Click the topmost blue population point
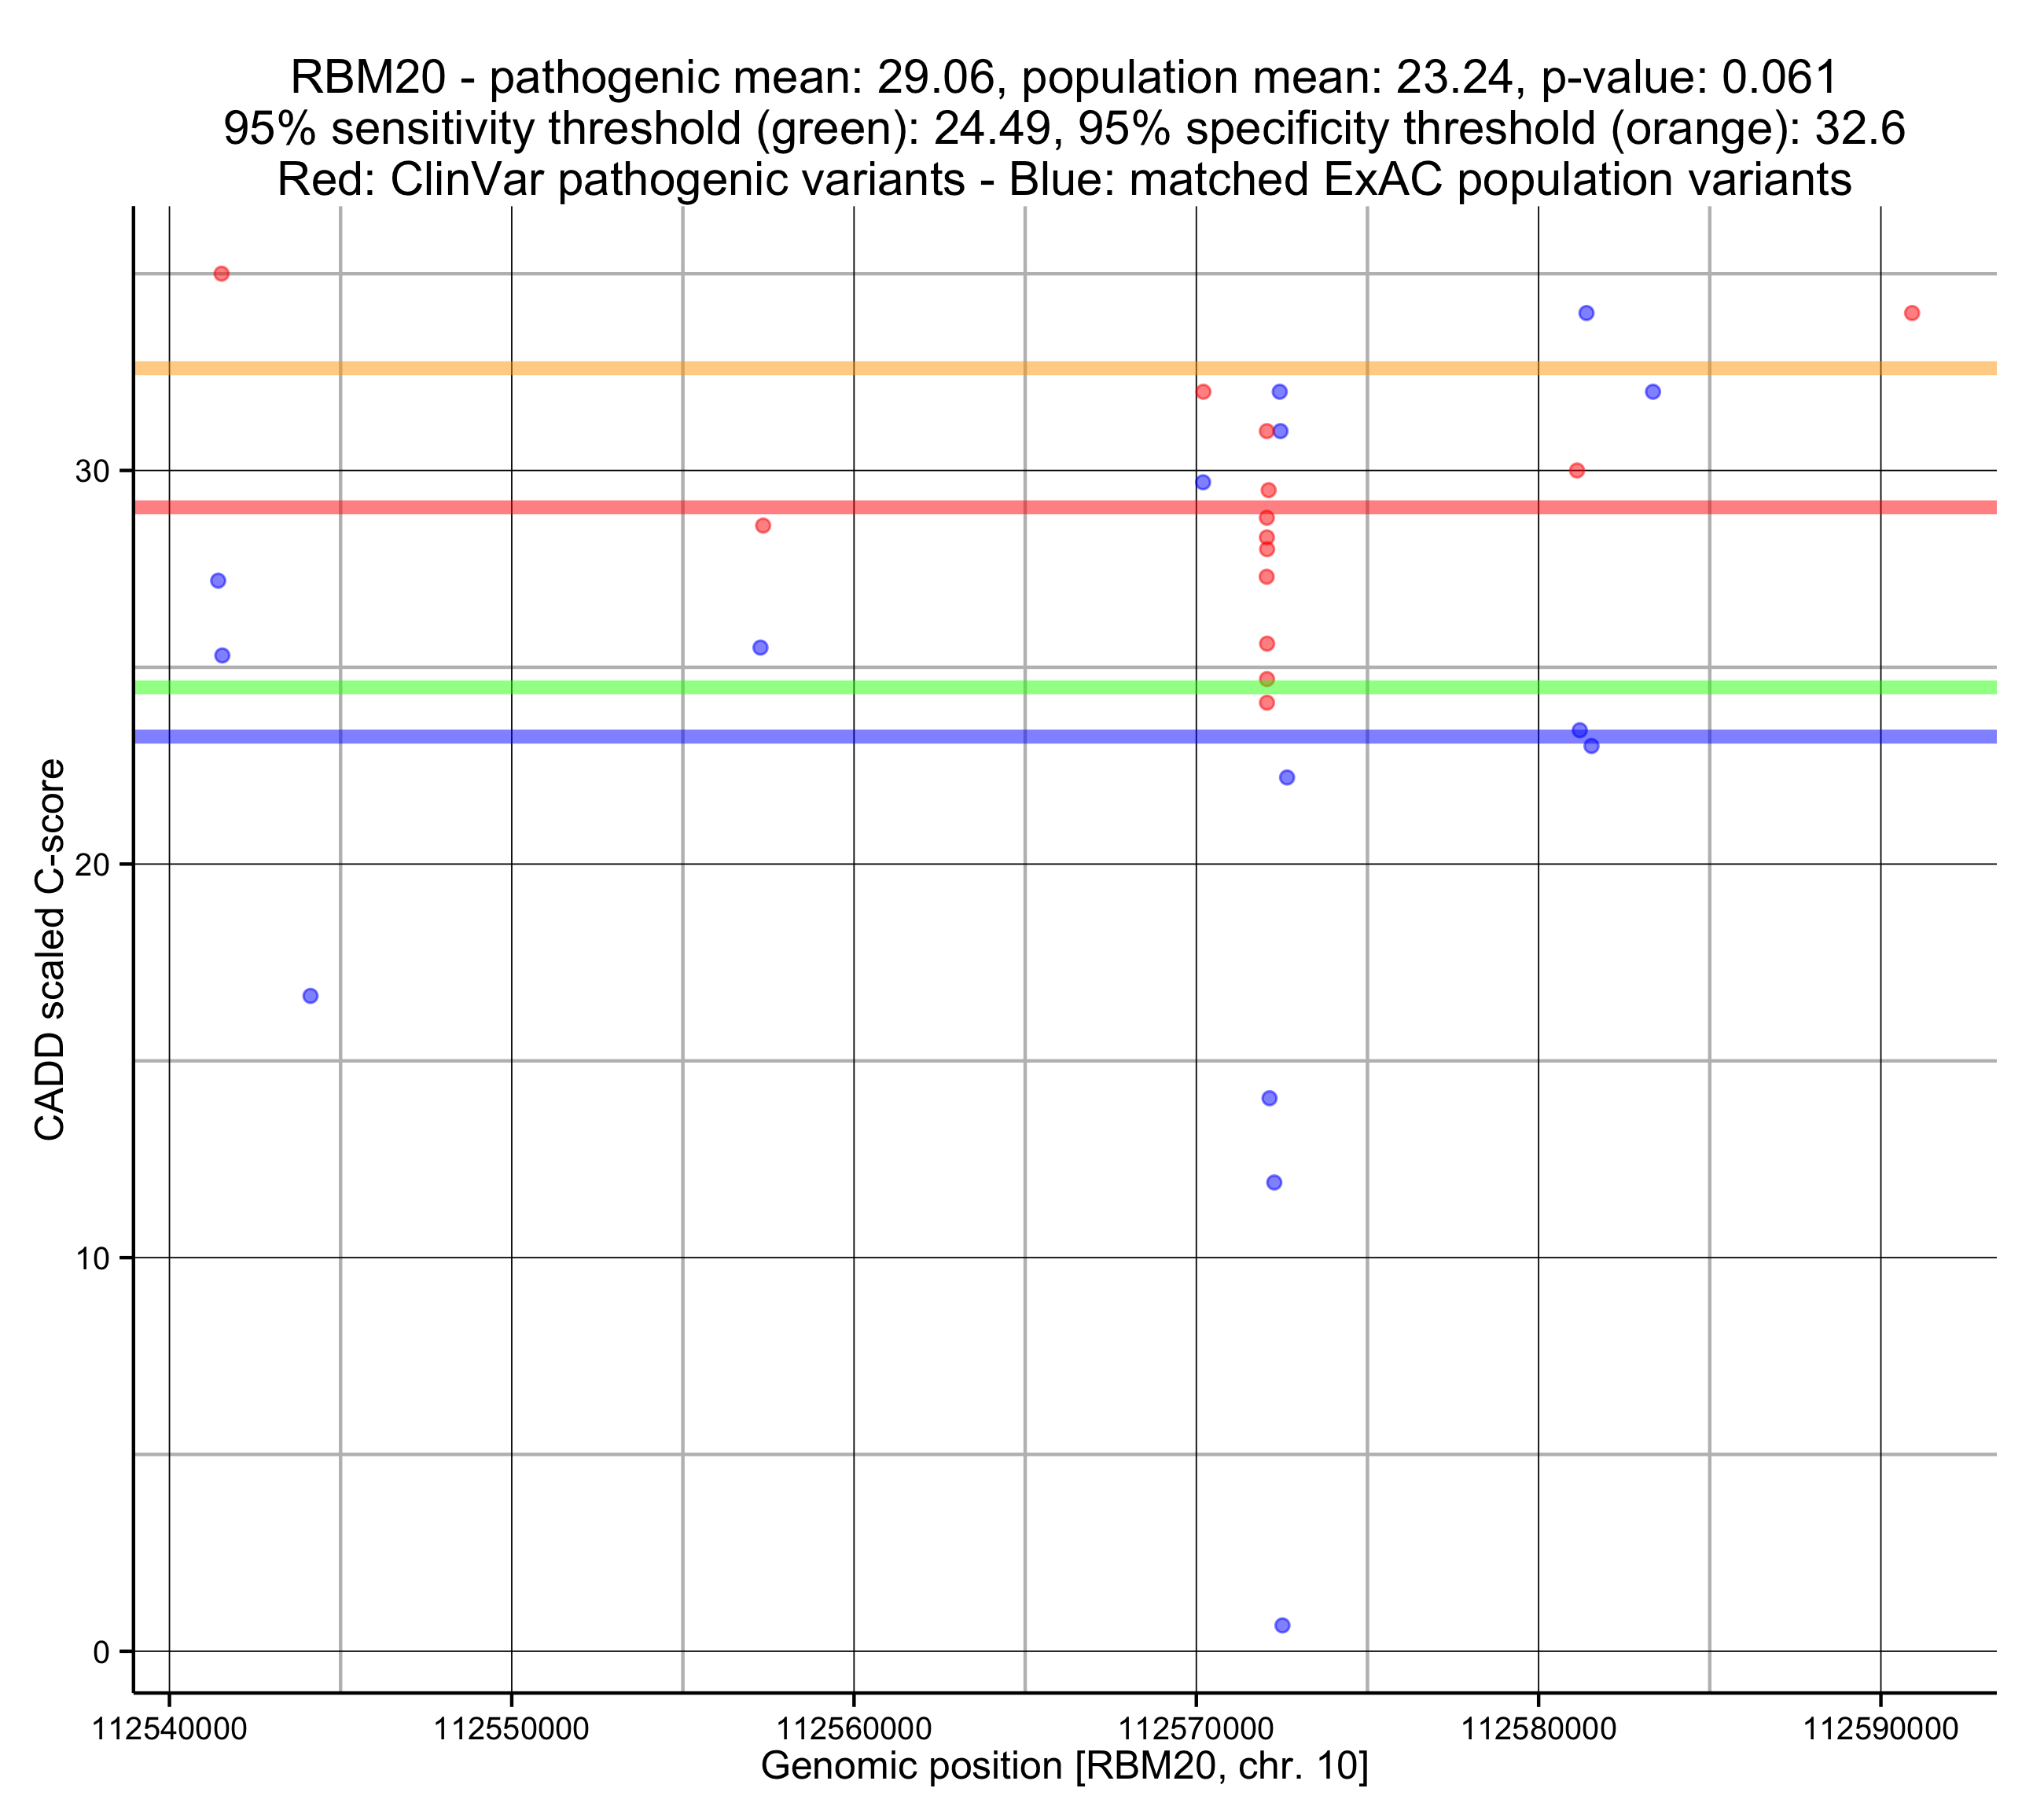This screenshot has width=2044, height=1814. [x=1586, y=313]
